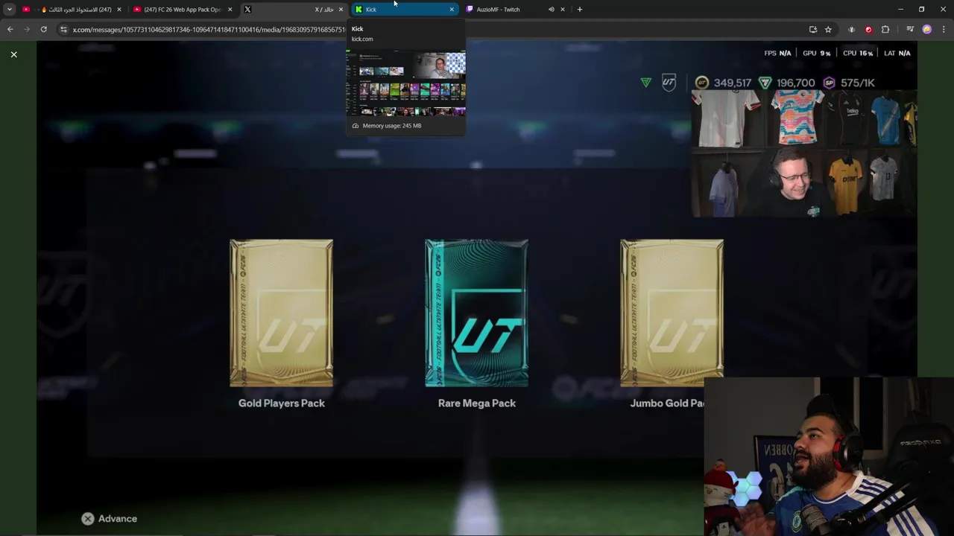Click kick.com in tab preview
Viewport: 954px width, 536px height.
point(362,39)
